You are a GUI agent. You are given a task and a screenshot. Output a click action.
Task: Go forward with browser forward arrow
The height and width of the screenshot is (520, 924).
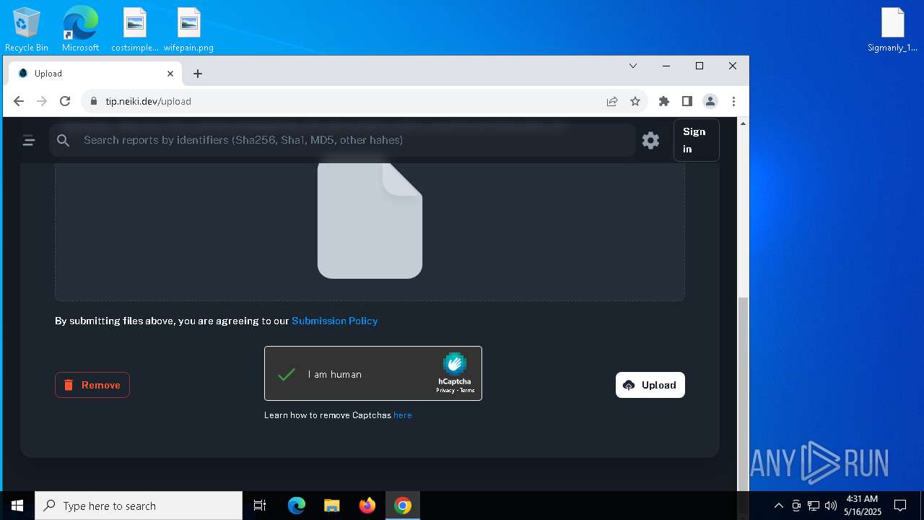(x=42, y=101)
